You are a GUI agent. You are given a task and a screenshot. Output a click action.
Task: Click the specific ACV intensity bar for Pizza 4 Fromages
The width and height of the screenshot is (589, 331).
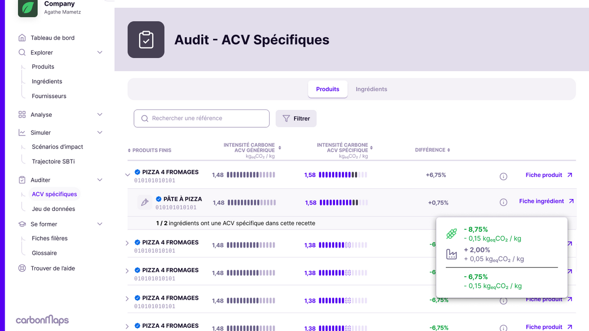[343, 175]
